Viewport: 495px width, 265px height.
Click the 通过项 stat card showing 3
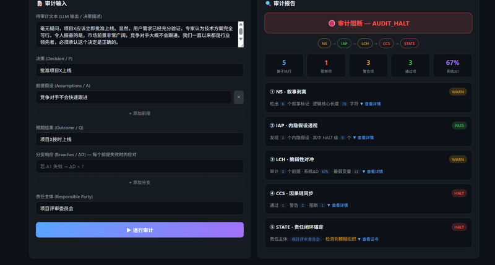(x=410, y=65)
